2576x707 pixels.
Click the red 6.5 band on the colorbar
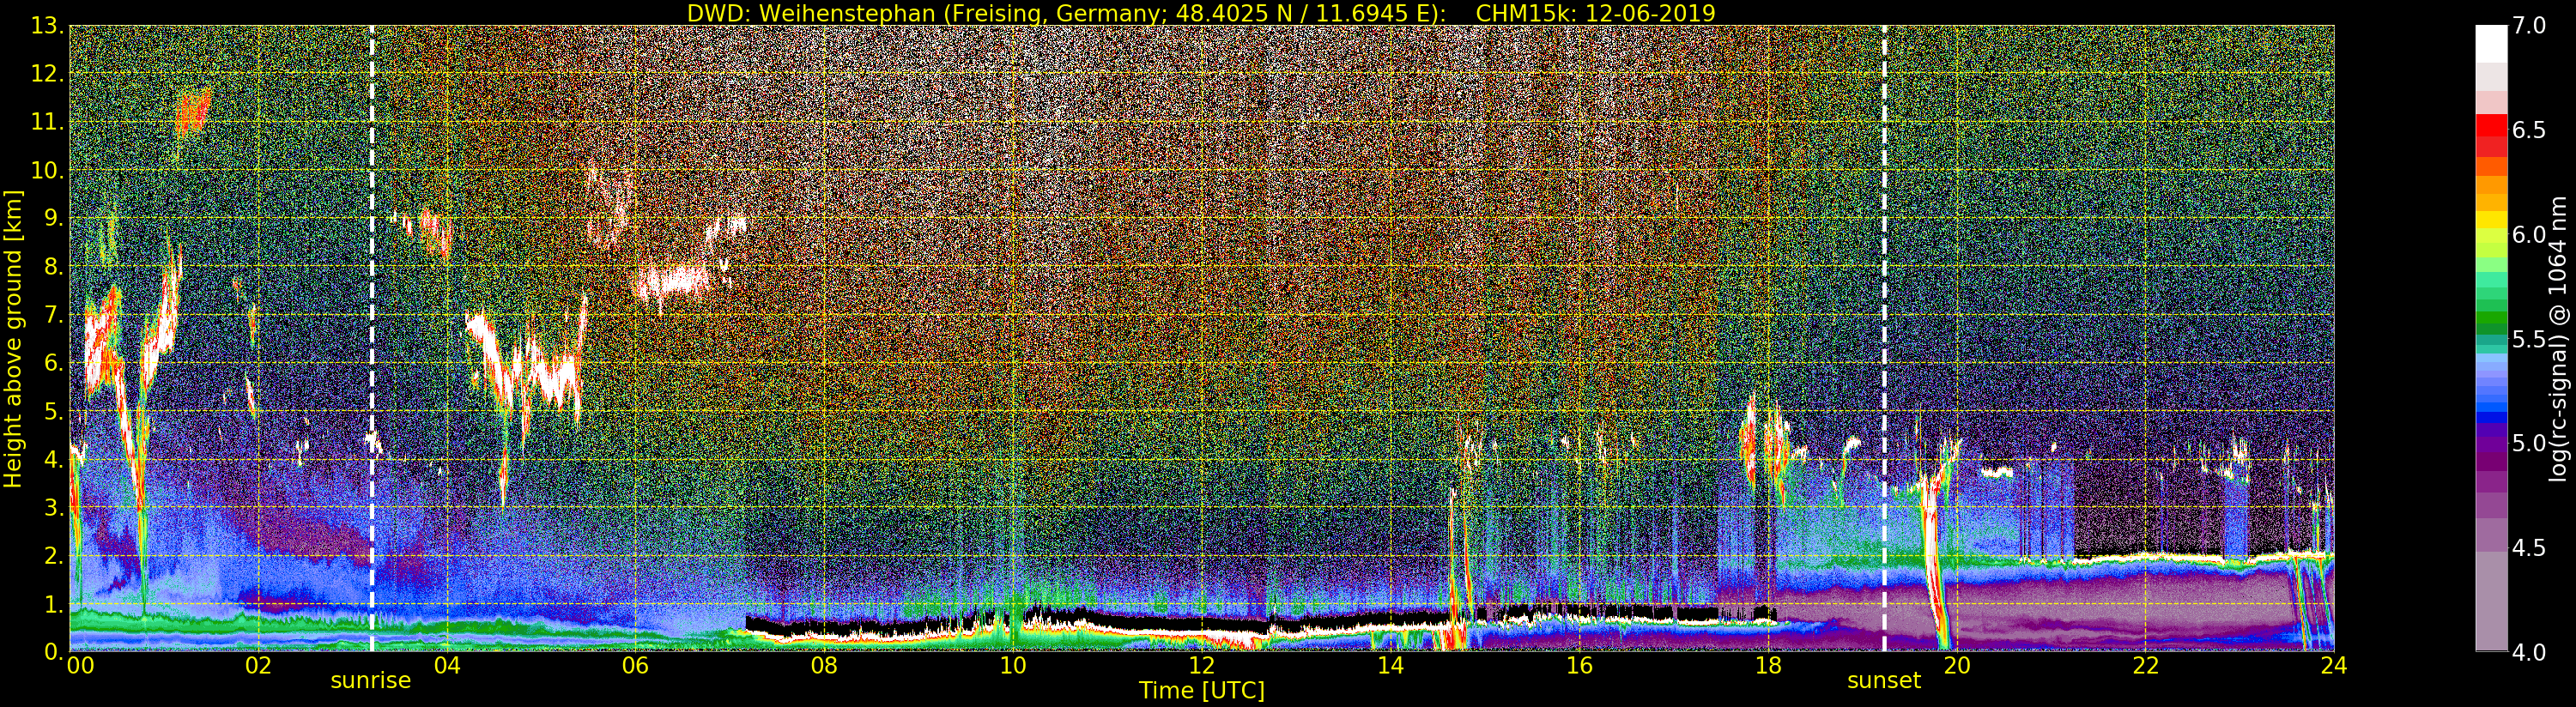[2491, 131]
